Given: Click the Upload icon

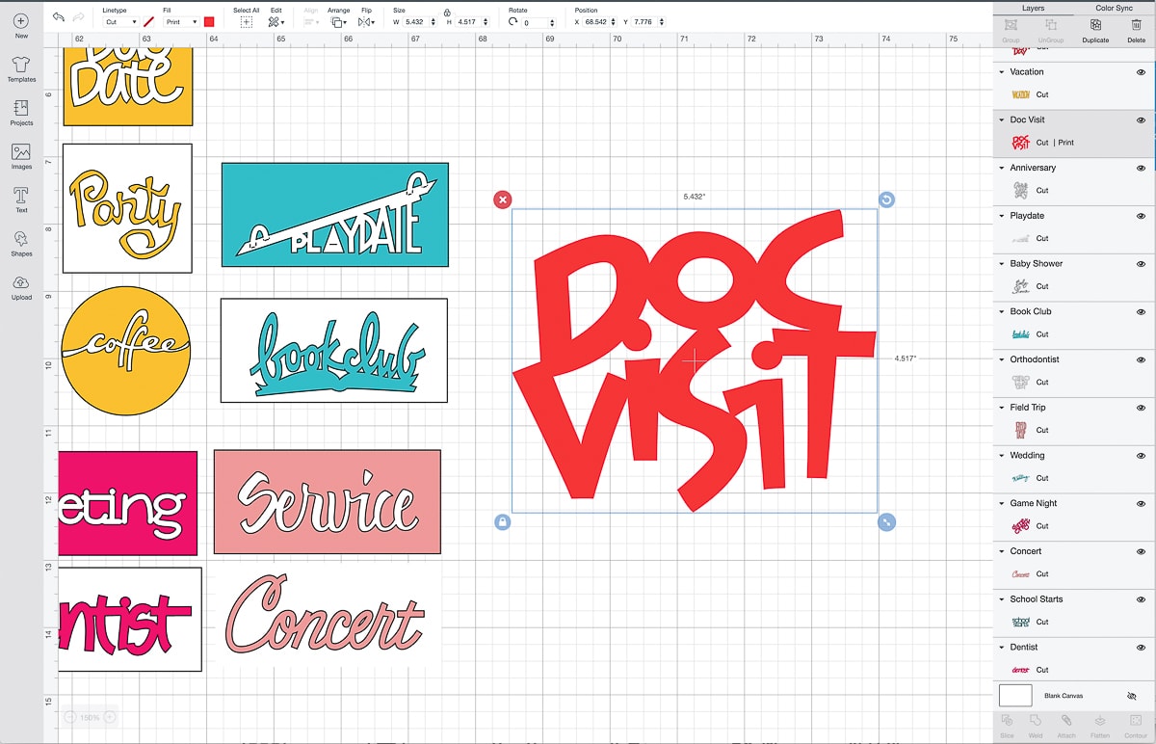Looking at the screenshot, I should tap(21, 284).
